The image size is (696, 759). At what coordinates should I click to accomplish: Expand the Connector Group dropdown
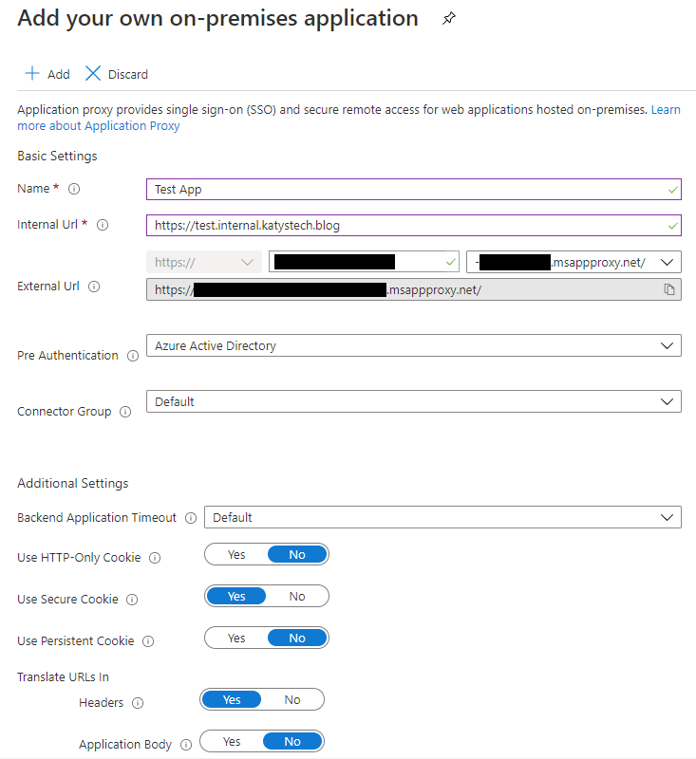click(413, 402)
